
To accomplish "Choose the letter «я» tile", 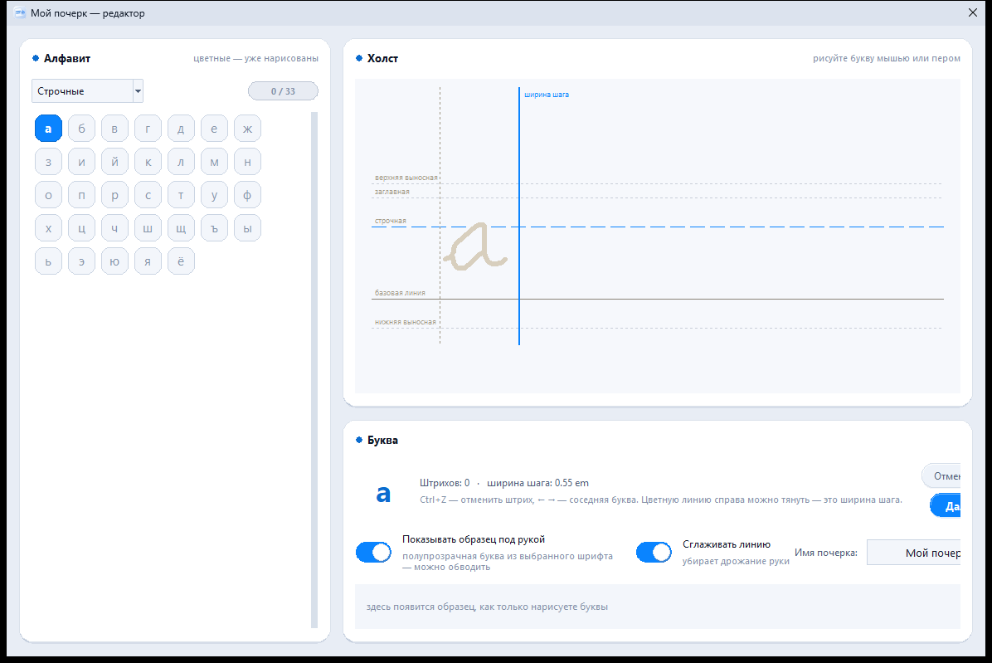I will [148, 261].
